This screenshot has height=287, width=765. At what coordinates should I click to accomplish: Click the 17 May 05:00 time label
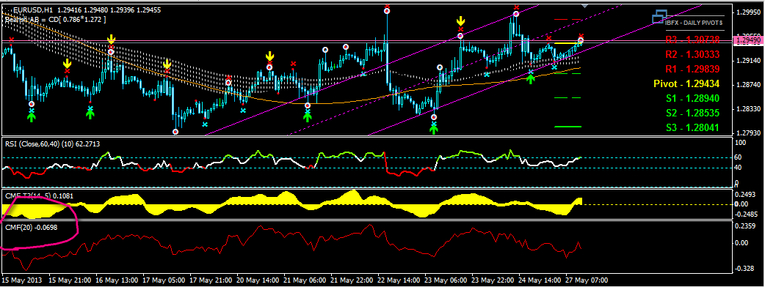click(x=164, y=280)
